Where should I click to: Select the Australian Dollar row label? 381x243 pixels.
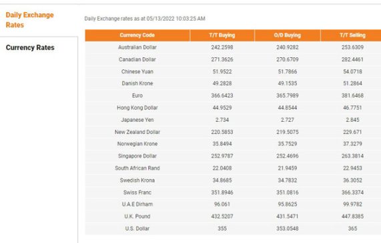(137, 47)
